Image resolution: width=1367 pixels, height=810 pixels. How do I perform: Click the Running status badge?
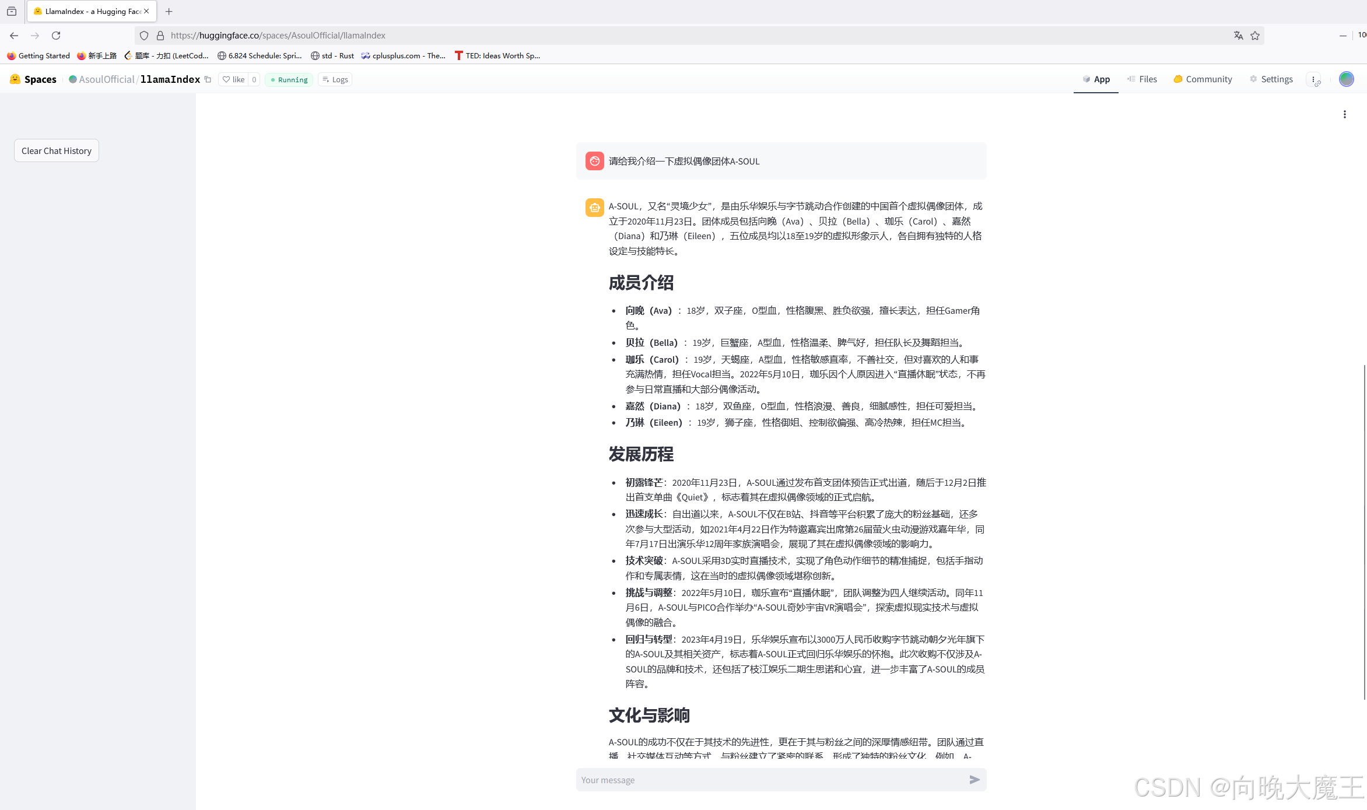coord(289,79)
